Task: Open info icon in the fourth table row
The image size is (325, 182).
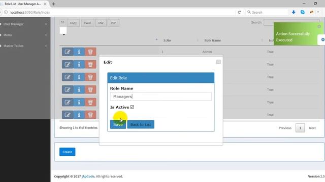Action: [x=79, y=89]
